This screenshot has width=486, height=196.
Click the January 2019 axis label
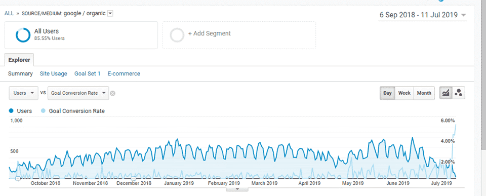179,183
